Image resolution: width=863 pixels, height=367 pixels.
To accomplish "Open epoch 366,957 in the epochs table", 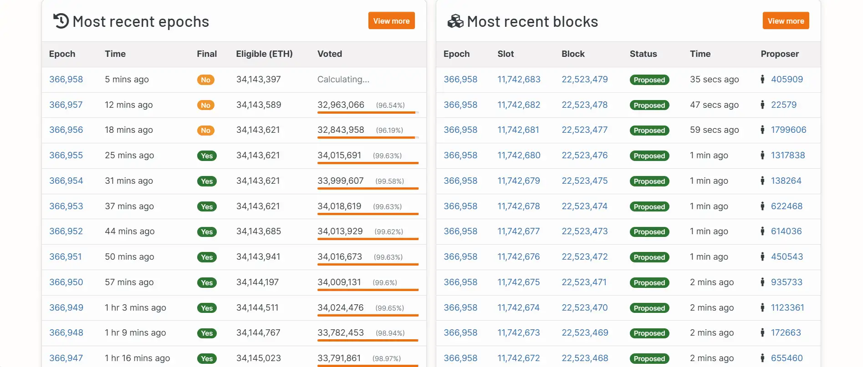I will point(66,105).
